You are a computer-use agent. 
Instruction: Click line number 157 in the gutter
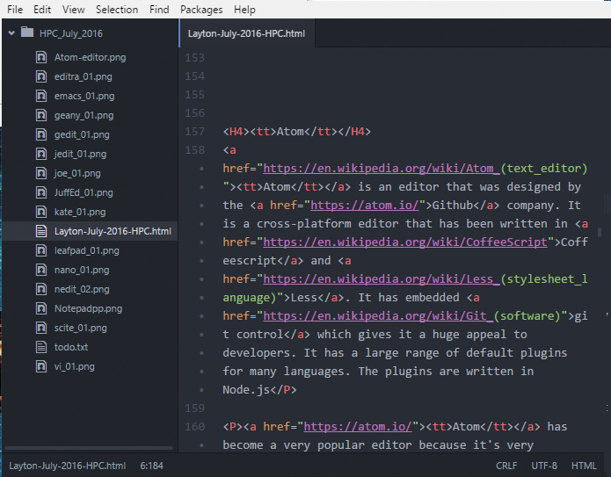tap(194, 131)
